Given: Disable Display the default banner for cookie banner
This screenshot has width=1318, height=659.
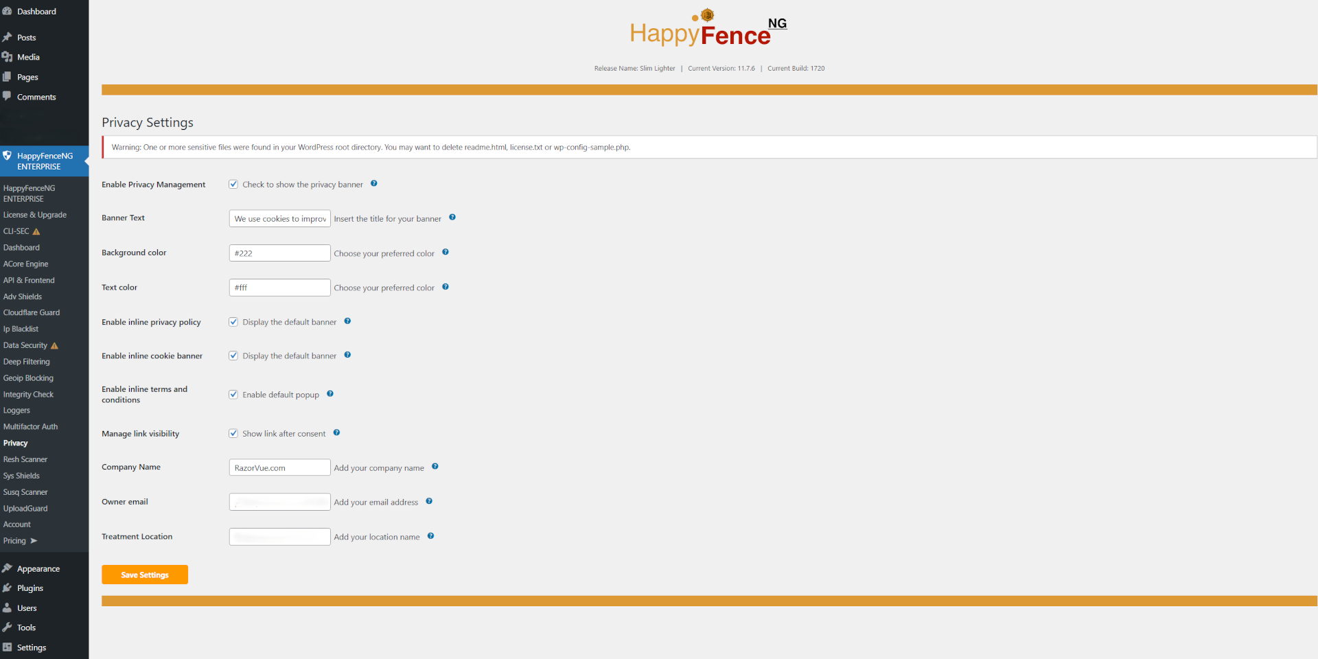Looking at the screenshot, I should pyautogui.click(x=233, y=355).
